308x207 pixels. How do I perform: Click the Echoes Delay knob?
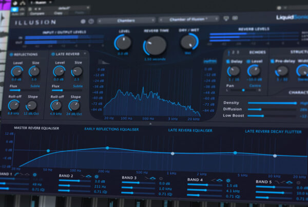tap(234, 71)
